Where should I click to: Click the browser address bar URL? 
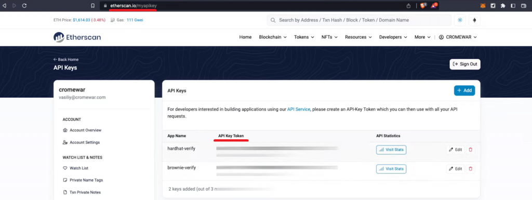tap(134, 6)
